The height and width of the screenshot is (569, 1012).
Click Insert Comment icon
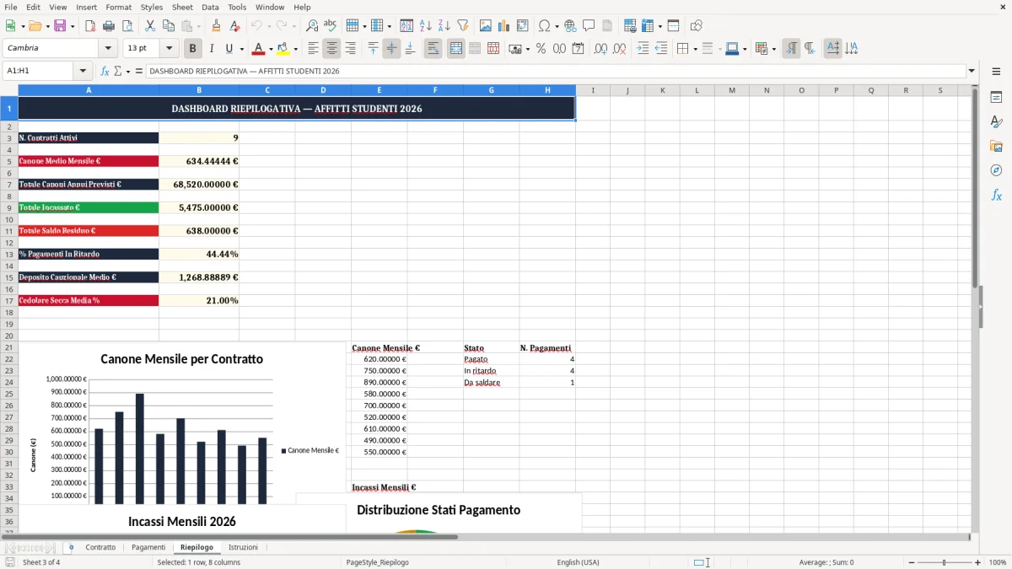point(589,26)
